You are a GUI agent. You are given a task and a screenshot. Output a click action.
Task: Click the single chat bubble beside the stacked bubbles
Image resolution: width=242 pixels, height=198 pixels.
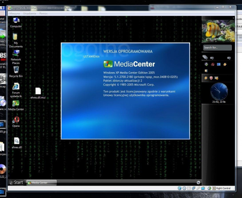pos(212,58)
